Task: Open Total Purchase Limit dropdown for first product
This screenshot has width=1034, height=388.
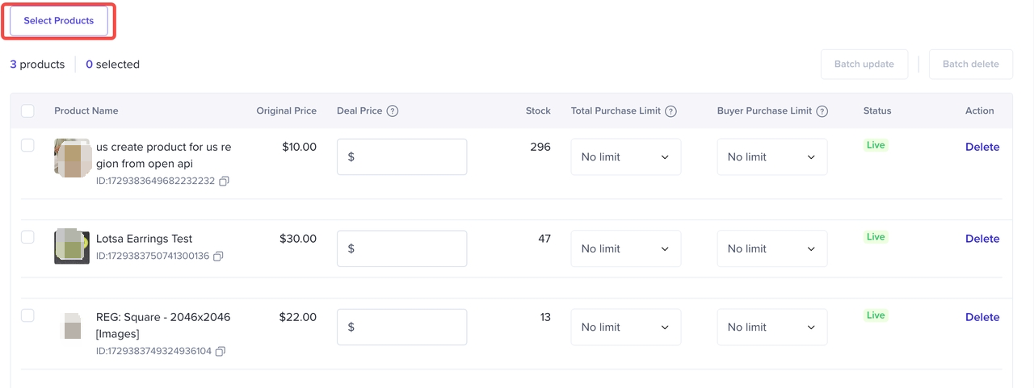Action: [625, 157]
